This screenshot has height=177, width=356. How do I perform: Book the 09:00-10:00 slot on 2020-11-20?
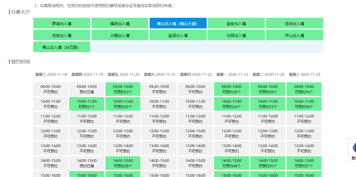tap(123, 89)
